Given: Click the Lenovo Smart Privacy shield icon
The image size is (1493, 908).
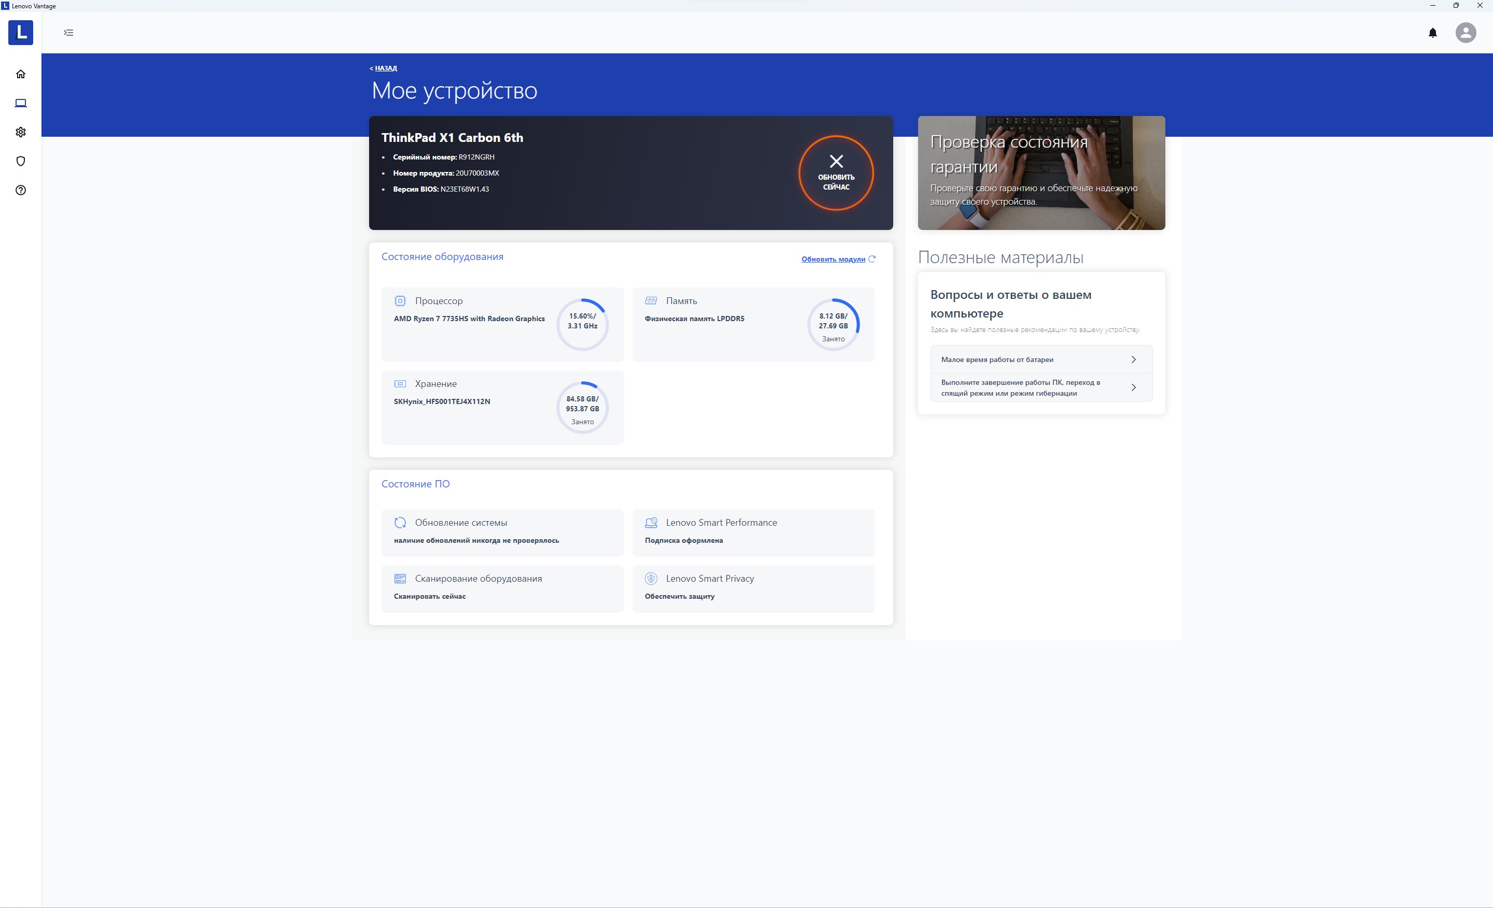Looking at the screenshot, I should (x=651, y=579).
